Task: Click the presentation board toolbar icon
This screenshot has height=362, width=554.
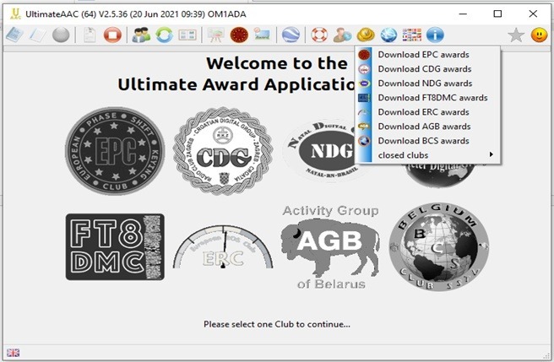Action: (x=215, y=35)
